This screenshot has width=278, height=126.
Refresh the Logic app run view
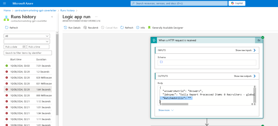tap(127, 28)
